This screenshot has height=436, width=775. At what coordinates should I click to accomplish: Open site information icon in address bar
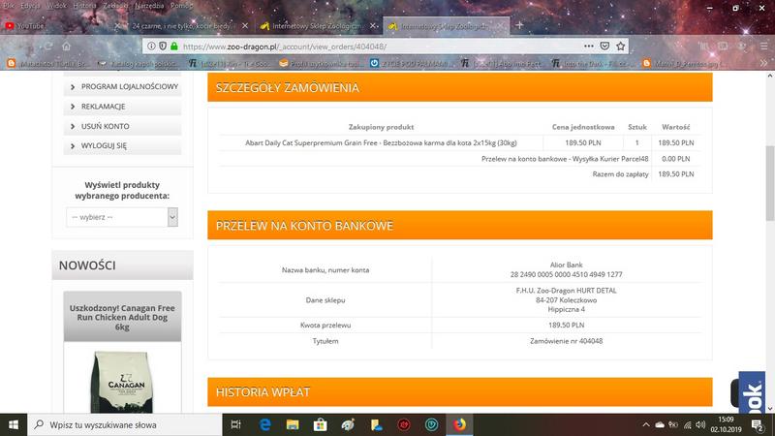[x=151, y=46]
